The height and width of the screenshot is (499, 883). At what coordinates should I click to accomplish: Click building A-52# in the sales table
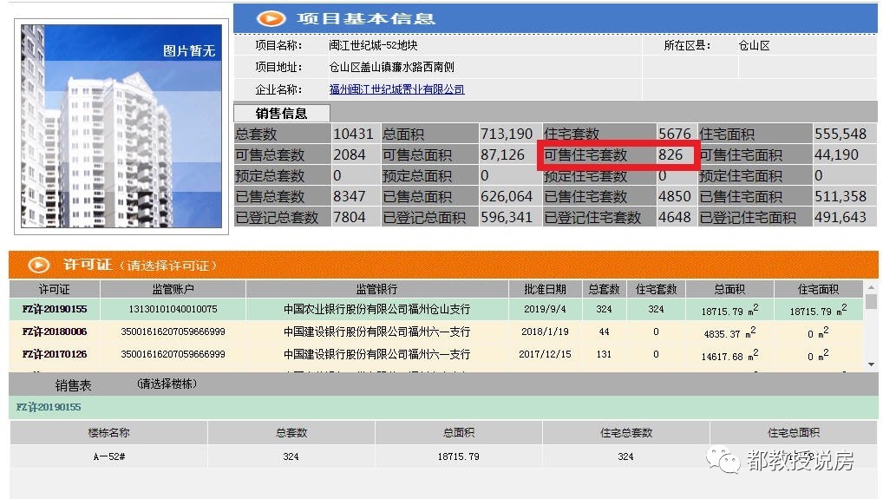click(109, 456)
